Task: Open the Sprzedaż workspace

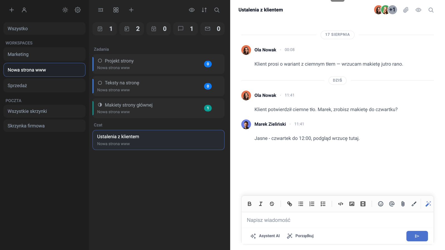Action: click(44, 86)
